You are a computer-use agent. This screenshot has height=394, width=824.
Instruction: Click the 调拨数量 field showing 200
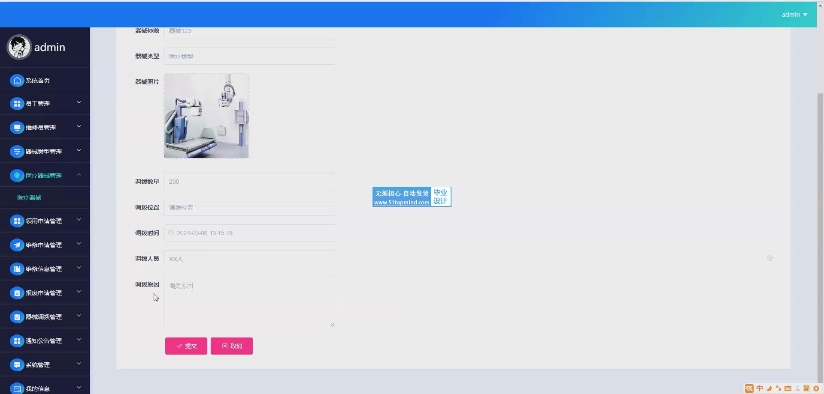pos(249,182)
